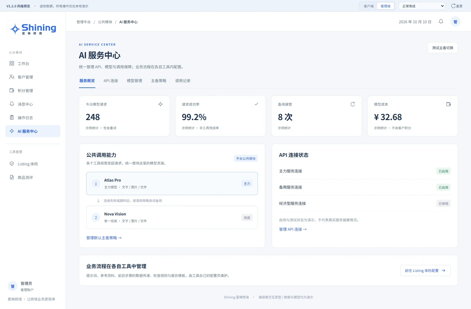Open 管理默认主备策略 link
471x309 pixels.
pyautogui.click(x=104, y=238)
